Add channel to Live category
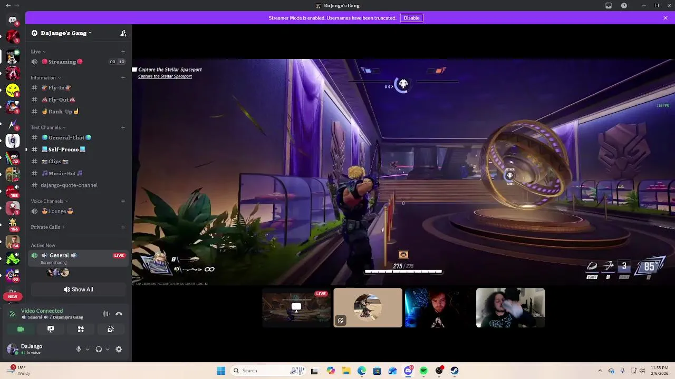This screenshot has height=379, width=675. coord(123,52)
